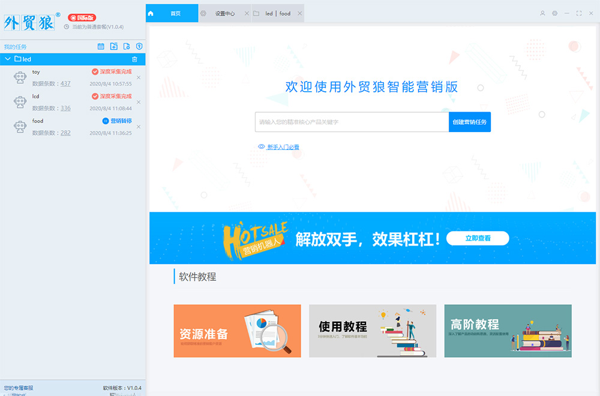Screen dimensions: 600x396
Task: Click the add folder icon in task toolbar
Action: pyautogui.click(x=114, y=46)
